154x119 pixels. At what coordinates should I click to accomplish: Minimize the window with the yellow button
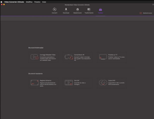pyautogui.click(x=4, y=5)
